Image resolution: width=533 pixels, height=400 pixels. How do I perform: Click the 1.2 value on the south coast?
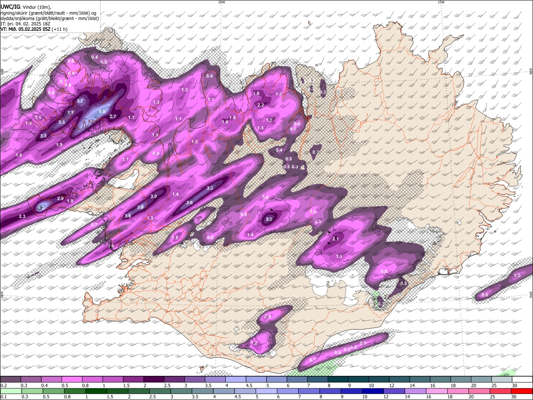point(254,343)
